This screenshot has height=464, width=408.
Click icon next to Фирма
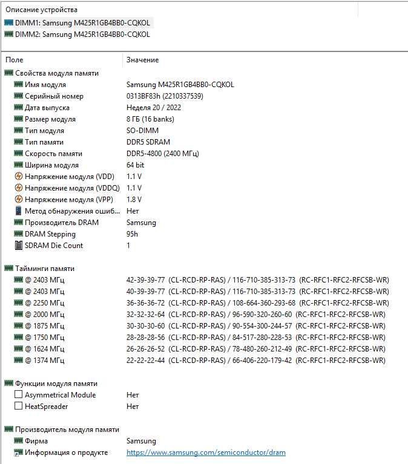[x=18, y=440]
